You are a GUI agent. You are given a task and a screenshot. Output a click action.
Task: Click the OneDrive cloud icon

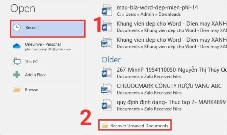17,46
